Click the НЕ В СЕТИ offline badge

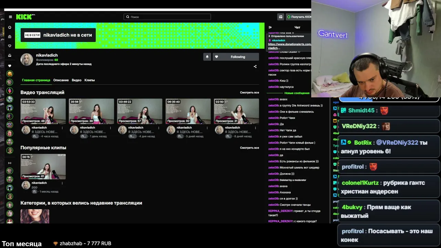(32, 35)
